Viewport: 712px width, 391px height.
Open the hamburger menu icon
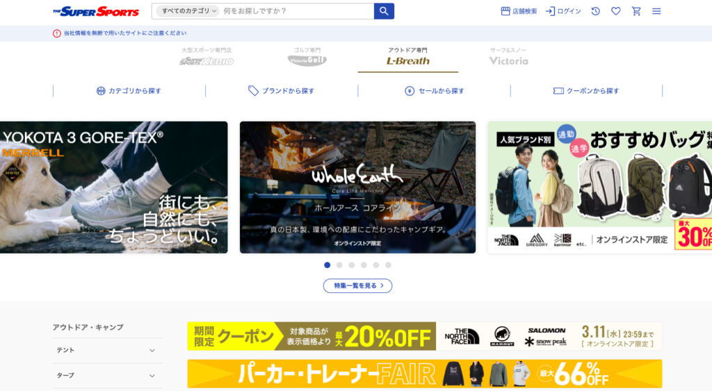(x=656, y=11)
